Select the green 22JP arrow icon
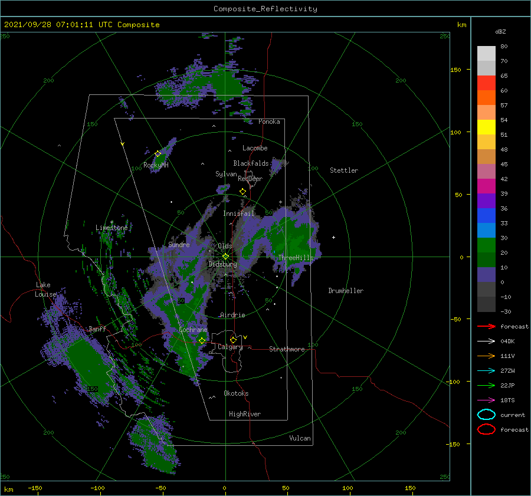Image resolution: width=531 pixels, height=496 pixels. pos(486,385)
